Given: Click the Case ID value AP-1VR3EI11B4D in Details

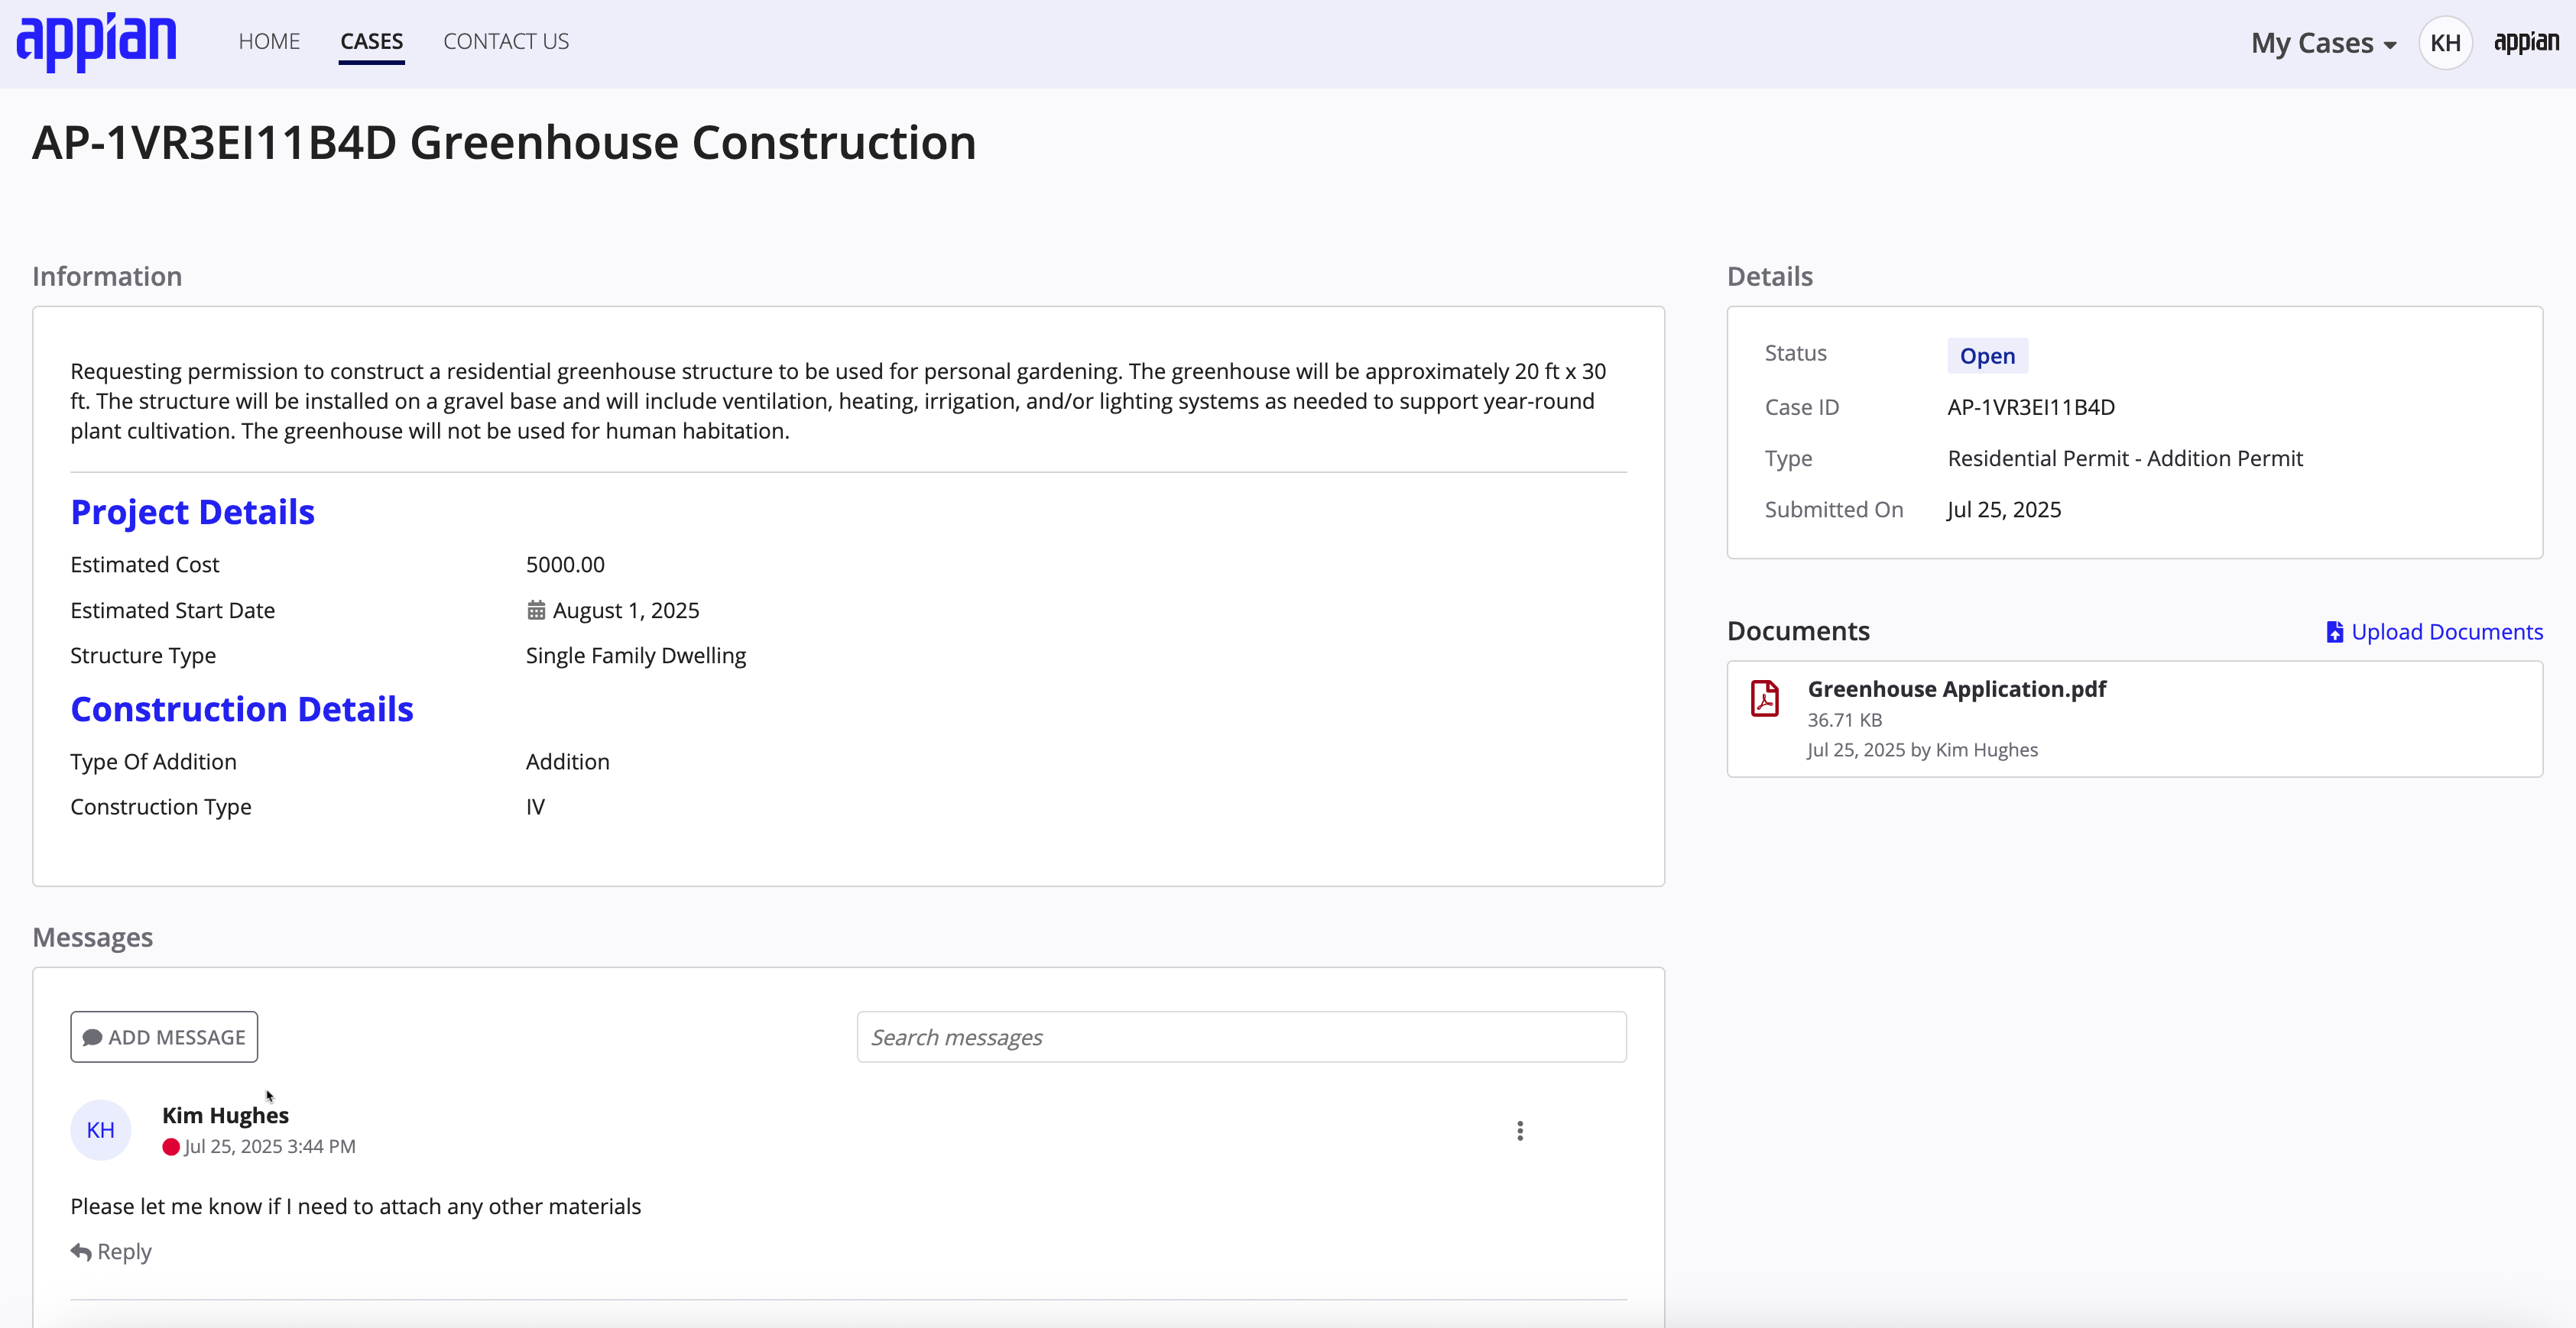Looking at the screenshot, I should click(2031, 406).
